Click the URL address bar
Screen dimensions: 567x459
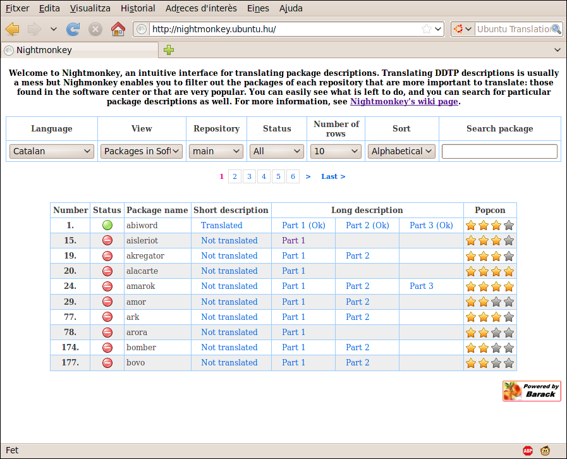click(x=286, y=29)
